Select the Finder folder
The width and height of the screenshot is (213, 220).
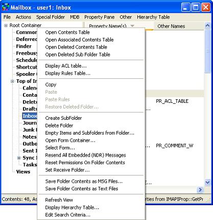click(x=23, y=46)
